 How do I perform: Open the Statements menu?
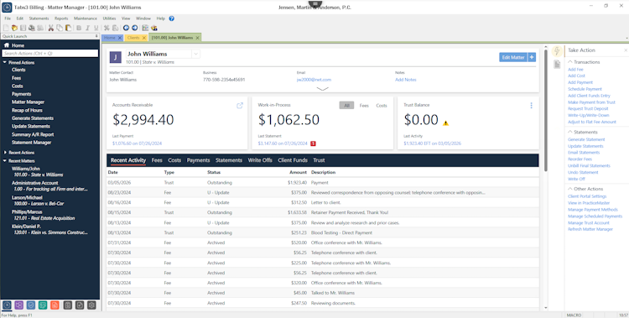tap(39, 18)
